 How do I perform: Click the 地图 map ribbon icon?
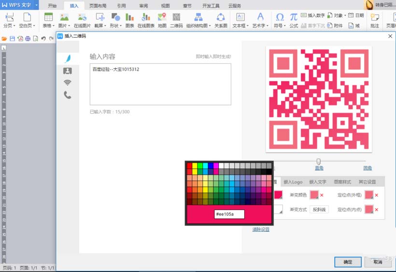pyautogui.click(x=162, y=20)
